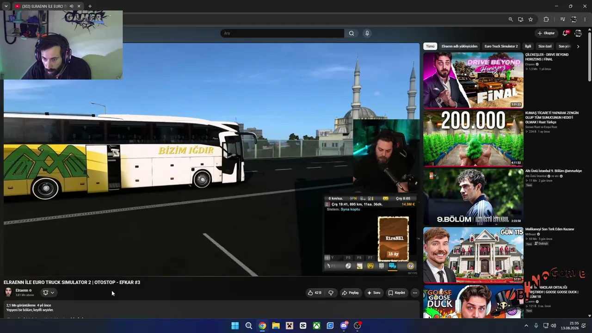Click the Oluştur create button
The height and width of the screenshot is (333, 592).
546,33
